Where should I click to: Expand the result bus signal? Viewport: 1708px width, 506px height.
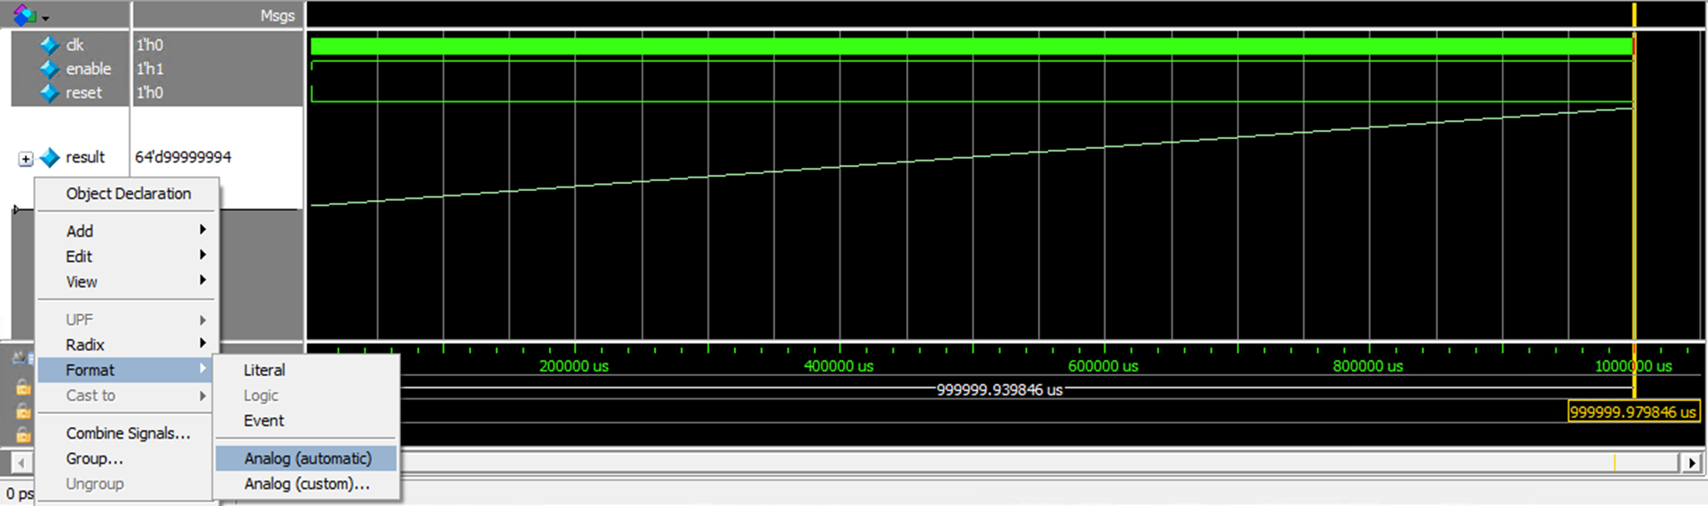pyautogui.click(x=26, y=159)
